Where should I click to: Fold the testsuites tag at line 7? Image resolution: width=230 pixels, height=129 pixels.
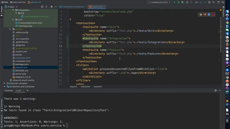tap(68, 23)
